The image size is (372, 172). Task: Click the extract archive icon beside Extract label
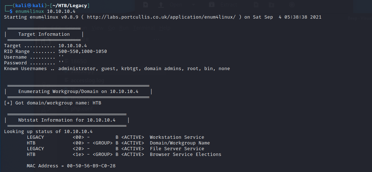(212, 5)
